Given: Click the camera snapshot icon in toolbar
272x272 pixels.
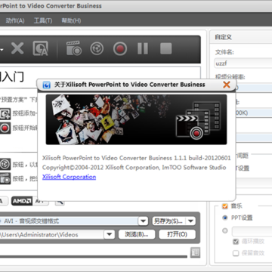Looking at the screenshot, I should pyautogui.click(x=74, y=48).
